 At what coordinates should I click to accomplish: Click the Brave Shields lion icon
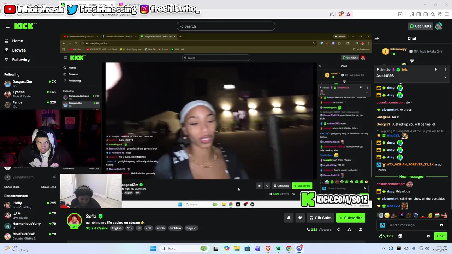tap(341, 14)
